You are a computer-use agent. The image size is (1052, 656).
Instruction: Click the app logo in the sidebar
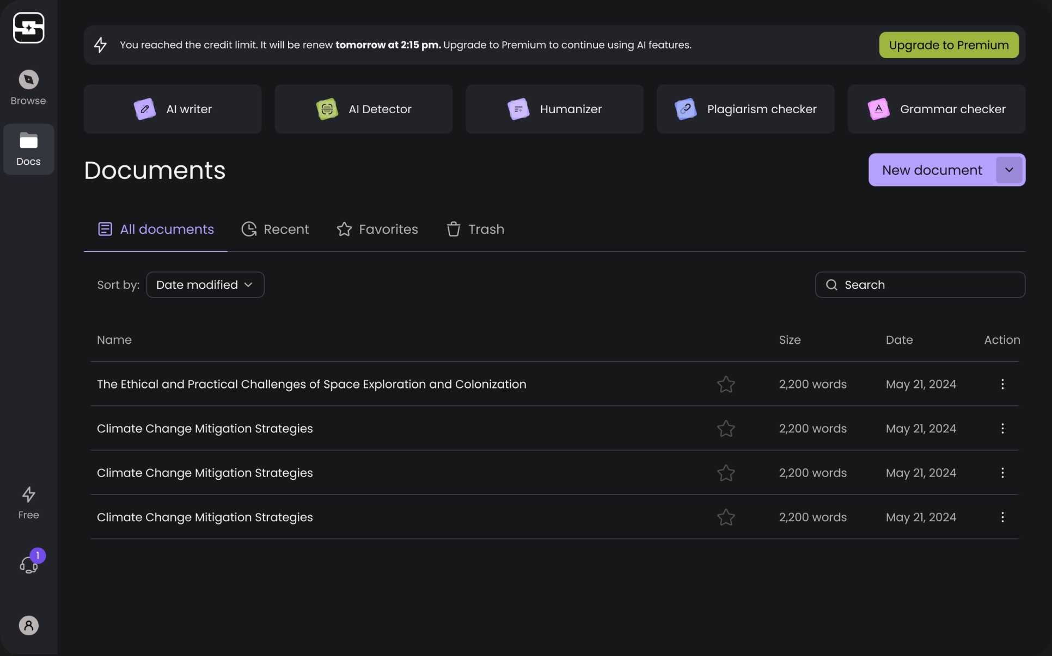tap(28, 28)
